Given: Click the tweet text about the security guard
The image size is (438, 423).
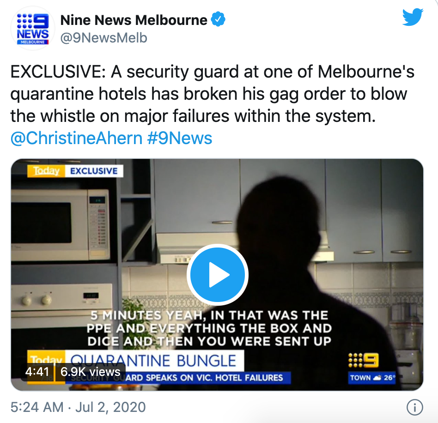Looking at the screenshot, I should [x=212, y=94].
